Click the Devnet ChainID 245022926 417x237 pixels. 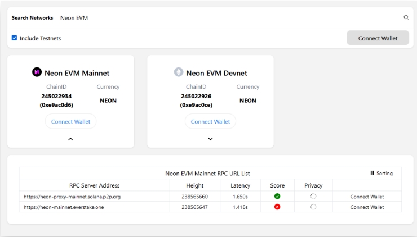196,96
